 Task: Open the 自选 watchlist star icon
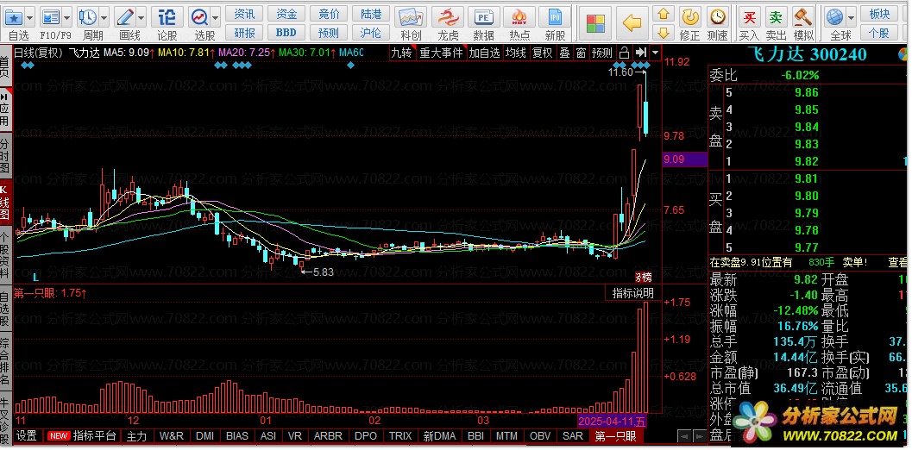pos(14,16)
